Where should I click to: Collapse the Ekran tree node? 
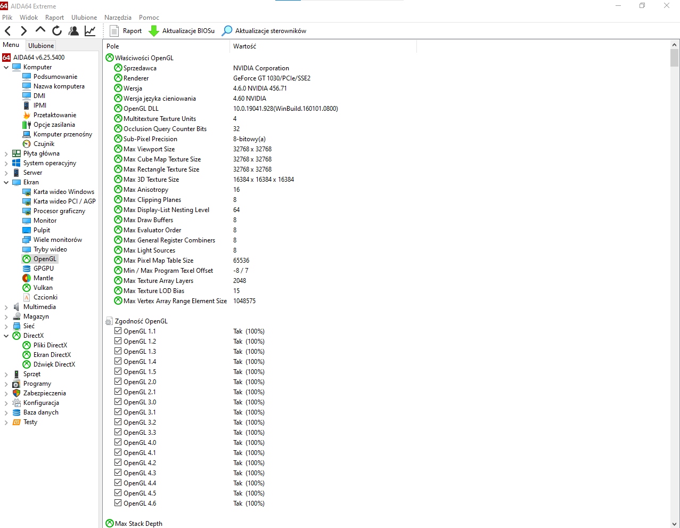click(x=6, y=182)
